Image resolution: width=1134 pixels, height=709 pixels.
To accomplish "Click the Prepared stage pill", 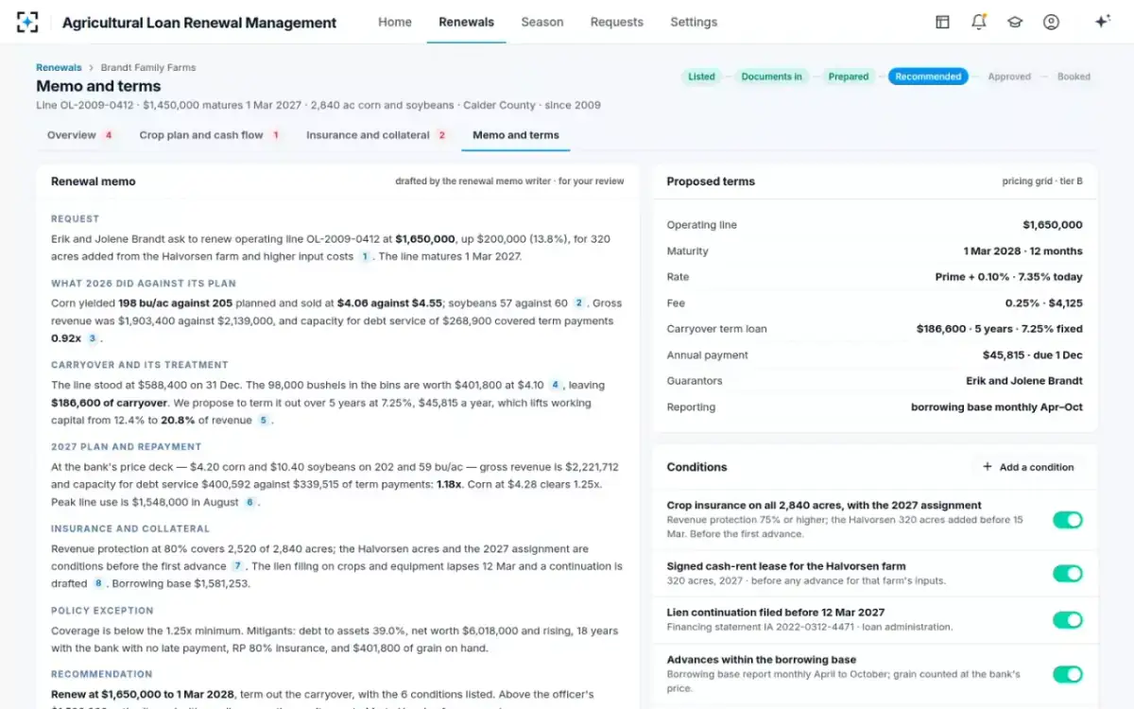I will click(849, 77).
